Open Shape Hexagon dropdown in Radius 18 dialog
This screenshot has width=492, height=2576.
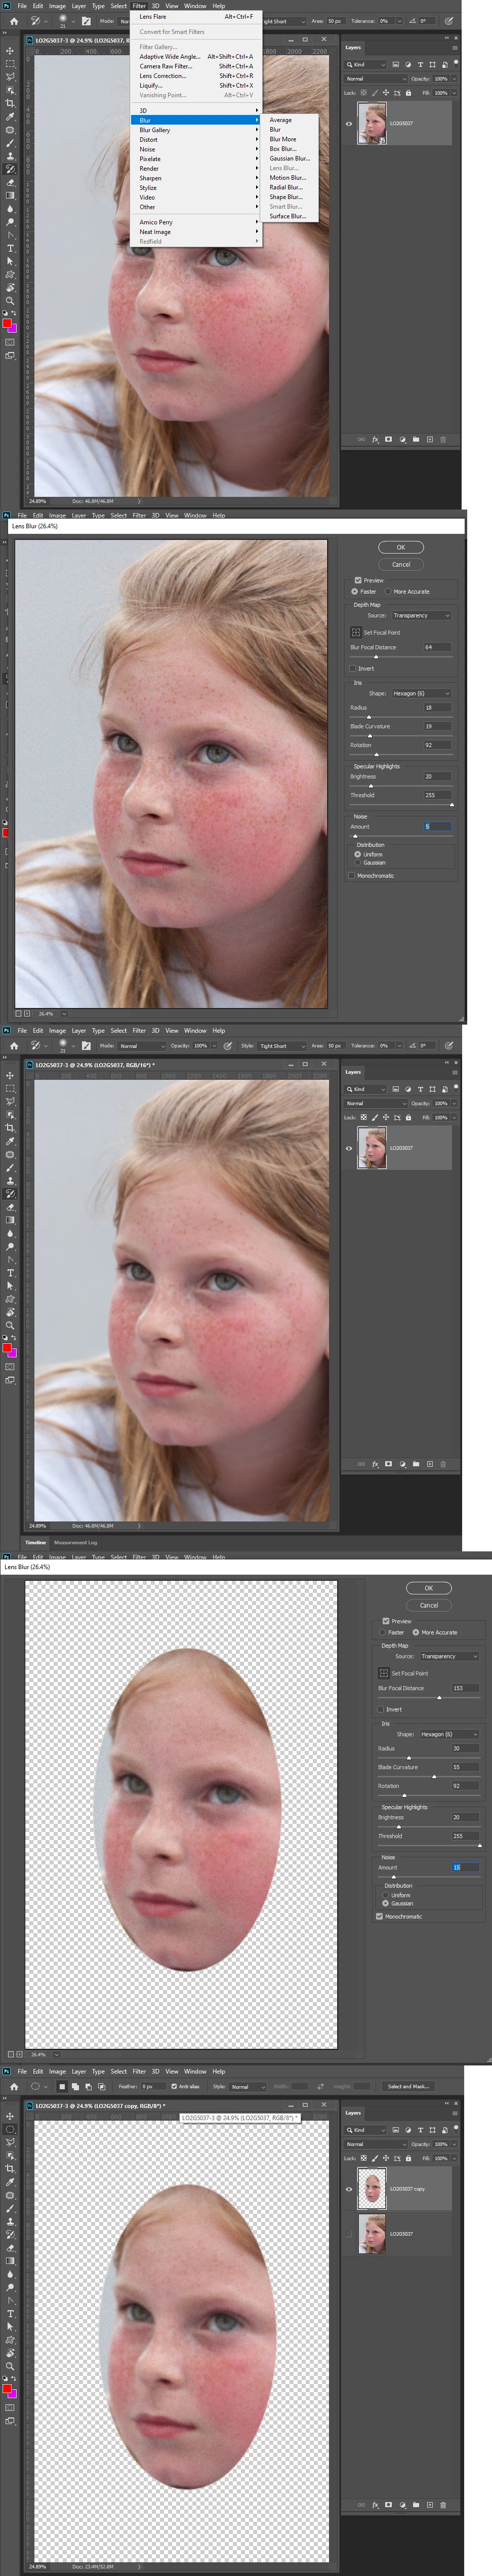tap(421, 693)
